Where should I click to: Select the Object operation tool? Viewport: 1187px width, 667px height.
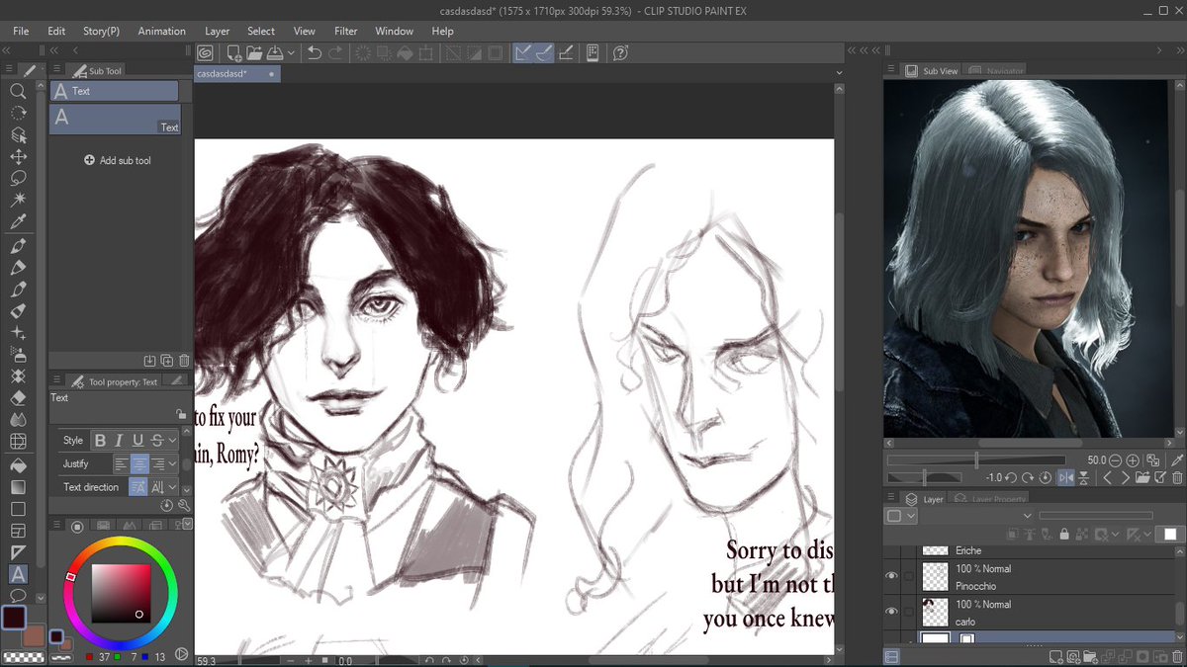17,134
